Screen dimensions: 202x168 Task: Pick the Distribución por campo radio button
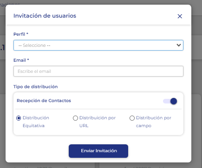click(x=132, y=118)
